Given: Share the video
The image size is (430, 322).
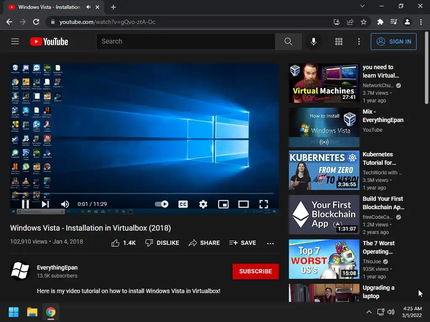Looking at the screenshot, I should coord(205,243).
